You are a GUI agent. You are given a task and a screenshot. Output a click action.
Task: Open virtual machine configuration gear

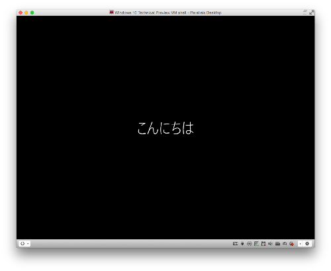(307, 243)
